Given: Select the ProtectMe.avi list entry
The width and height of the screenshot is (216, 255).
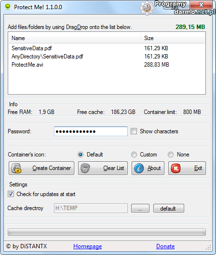Looking at the screenshot, I should [27, 65].
